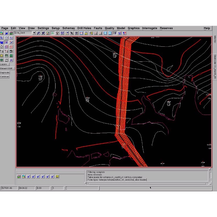Open the Interrogate menu
This screenshot has width=217, height=217.
click(150, 28)
